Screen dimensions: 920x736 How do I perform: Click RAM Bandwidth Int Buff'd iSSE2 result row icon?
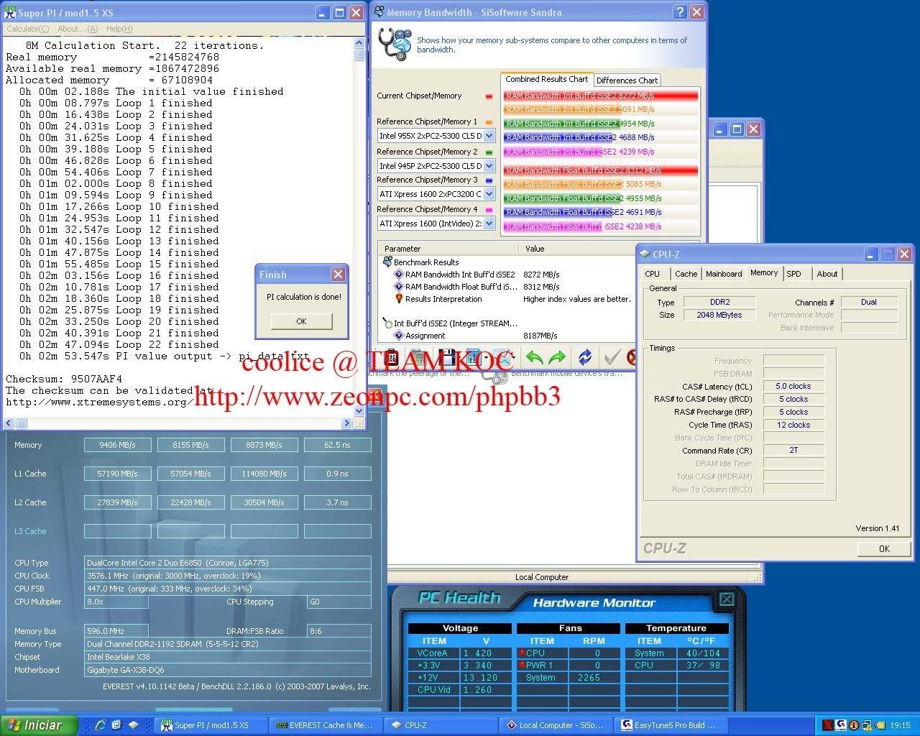(399, 275)
